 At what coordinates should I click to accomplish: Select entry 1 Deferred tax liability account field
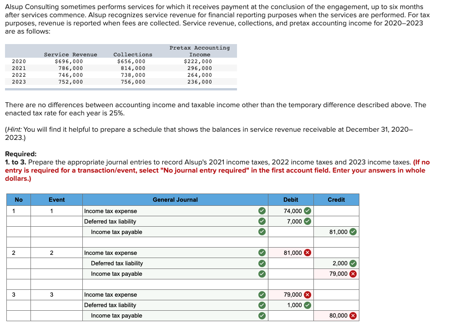tap(175, 221)
